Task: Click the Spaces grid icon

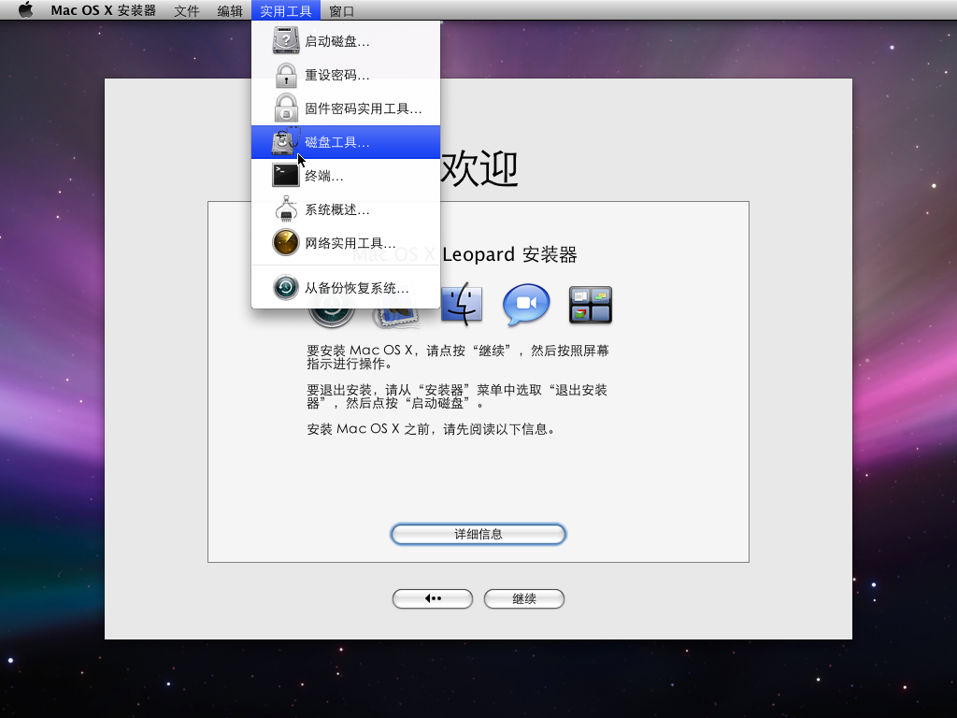Action: click(x=591, y=305)
